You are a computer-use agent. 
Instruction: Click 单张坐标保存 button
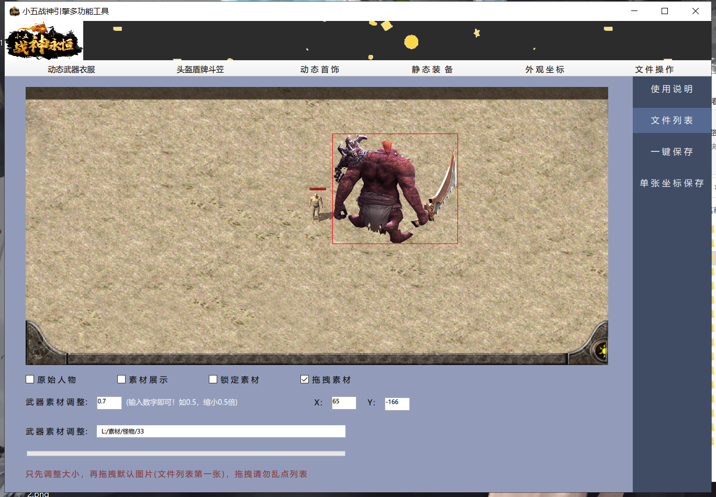[672, 183]
